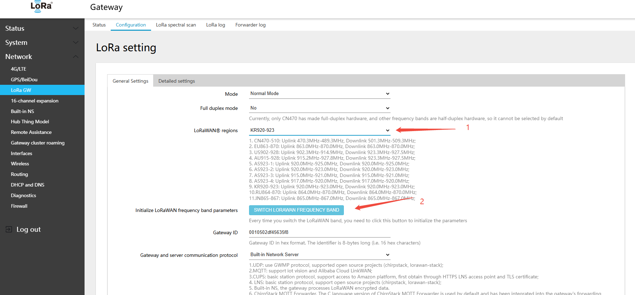The width and height of the screenshot is (635, 295).
Task: Click the Gateway ID input field
Action: click(x=319, y=232)
